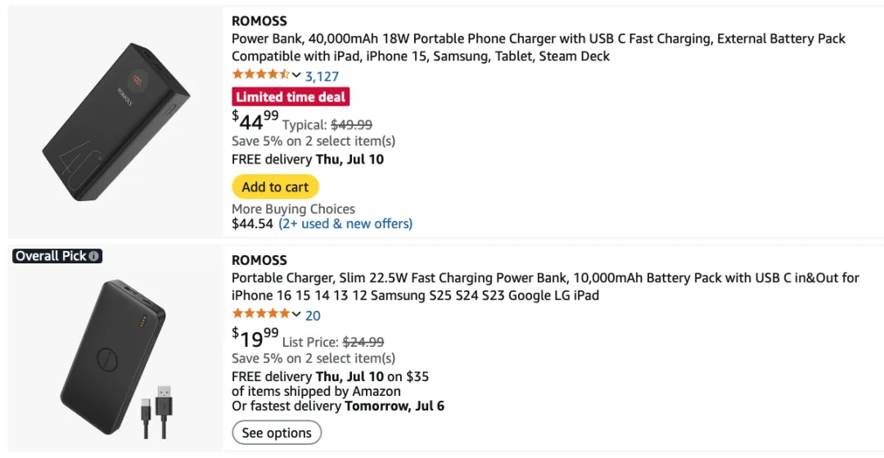Click the Overall Pick badge label

pyautogui.click(x=51, y=256)
